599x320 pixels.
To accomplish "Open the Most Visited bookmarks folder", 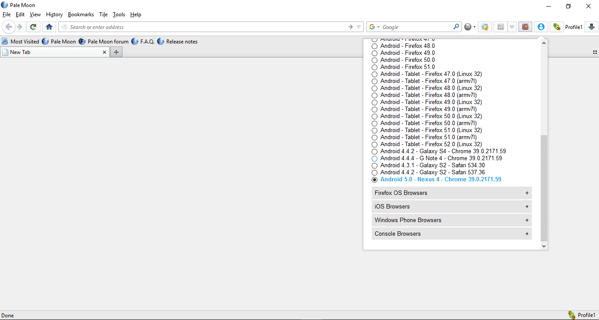I will [x=20, y=42].
